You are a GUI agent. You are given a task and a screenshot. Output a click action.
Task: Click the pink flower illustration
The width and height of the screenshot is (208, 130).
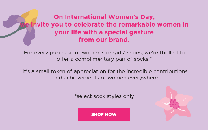(x=174, y=103)
